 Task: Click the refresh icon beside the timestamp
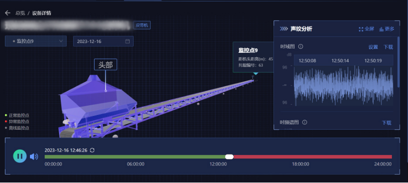click(x=92, y=150)
